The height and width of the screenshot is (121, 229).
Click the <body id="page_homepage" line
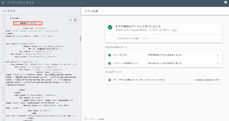[x=30, y=36]
